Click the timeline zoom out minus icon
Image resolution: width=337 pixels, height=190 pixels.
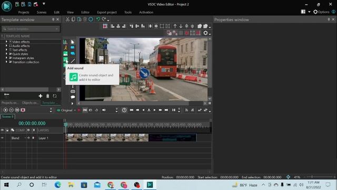click(11, 110)
